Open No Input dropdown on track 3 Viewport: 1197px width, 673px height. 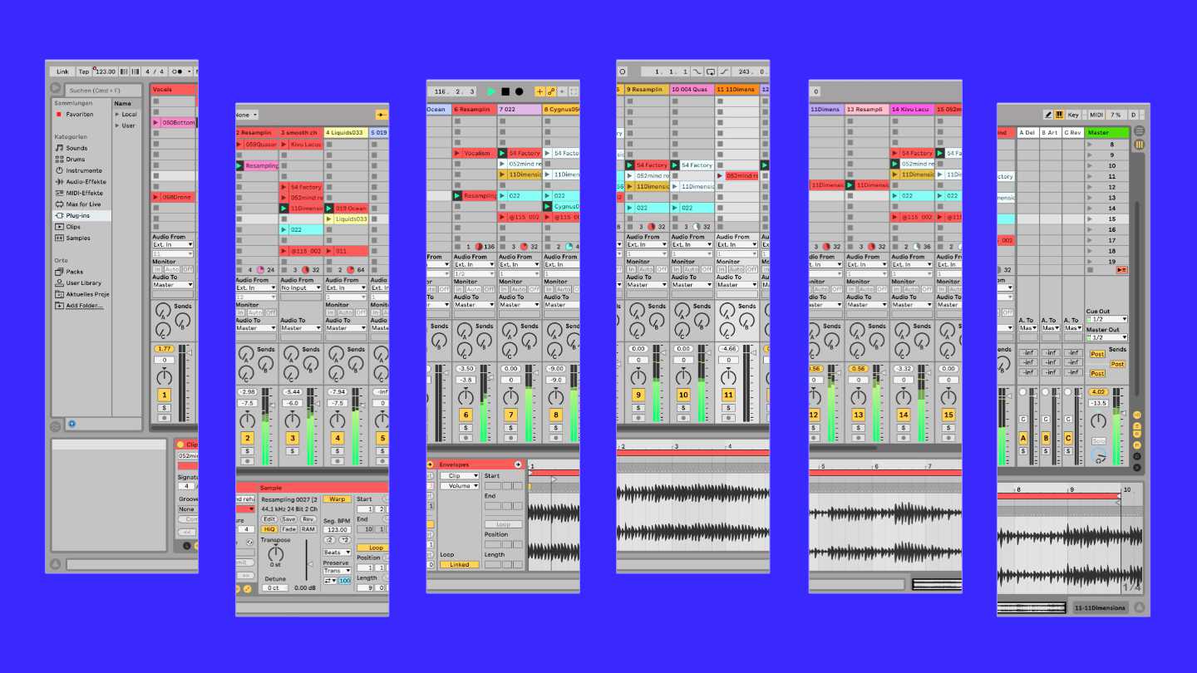301,287
